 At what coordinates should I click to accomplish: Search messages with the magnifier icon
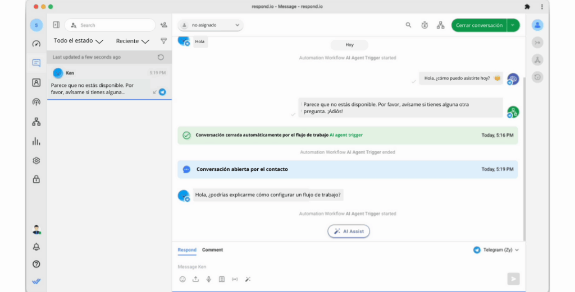(408, 25)
